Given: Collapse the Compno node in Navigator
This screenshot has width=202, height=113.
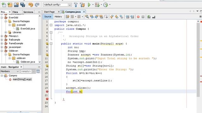Looking at the screenshot, I should tap(2, 76).
